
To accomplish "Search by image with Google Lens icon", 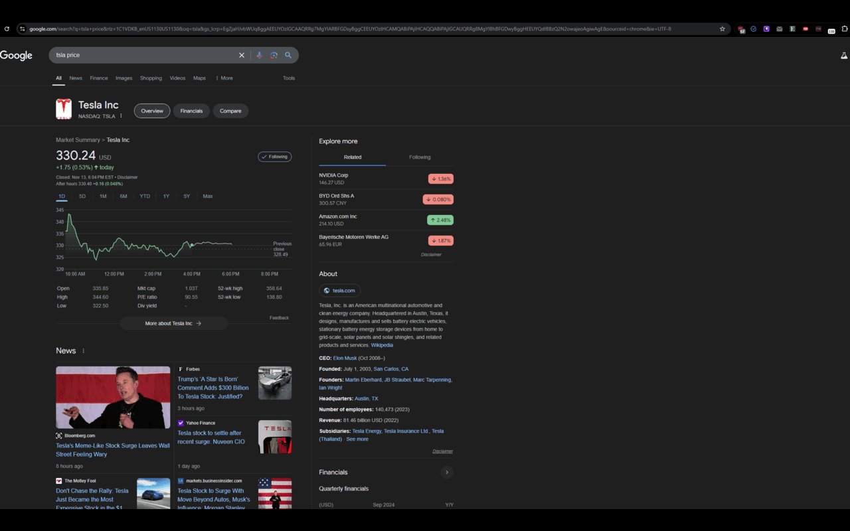I will point(274,55).
